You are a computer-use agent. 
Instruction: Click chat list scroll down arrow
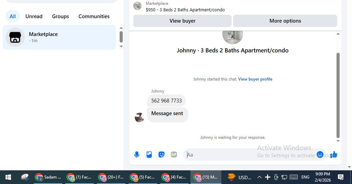click(x=121, y=46)
